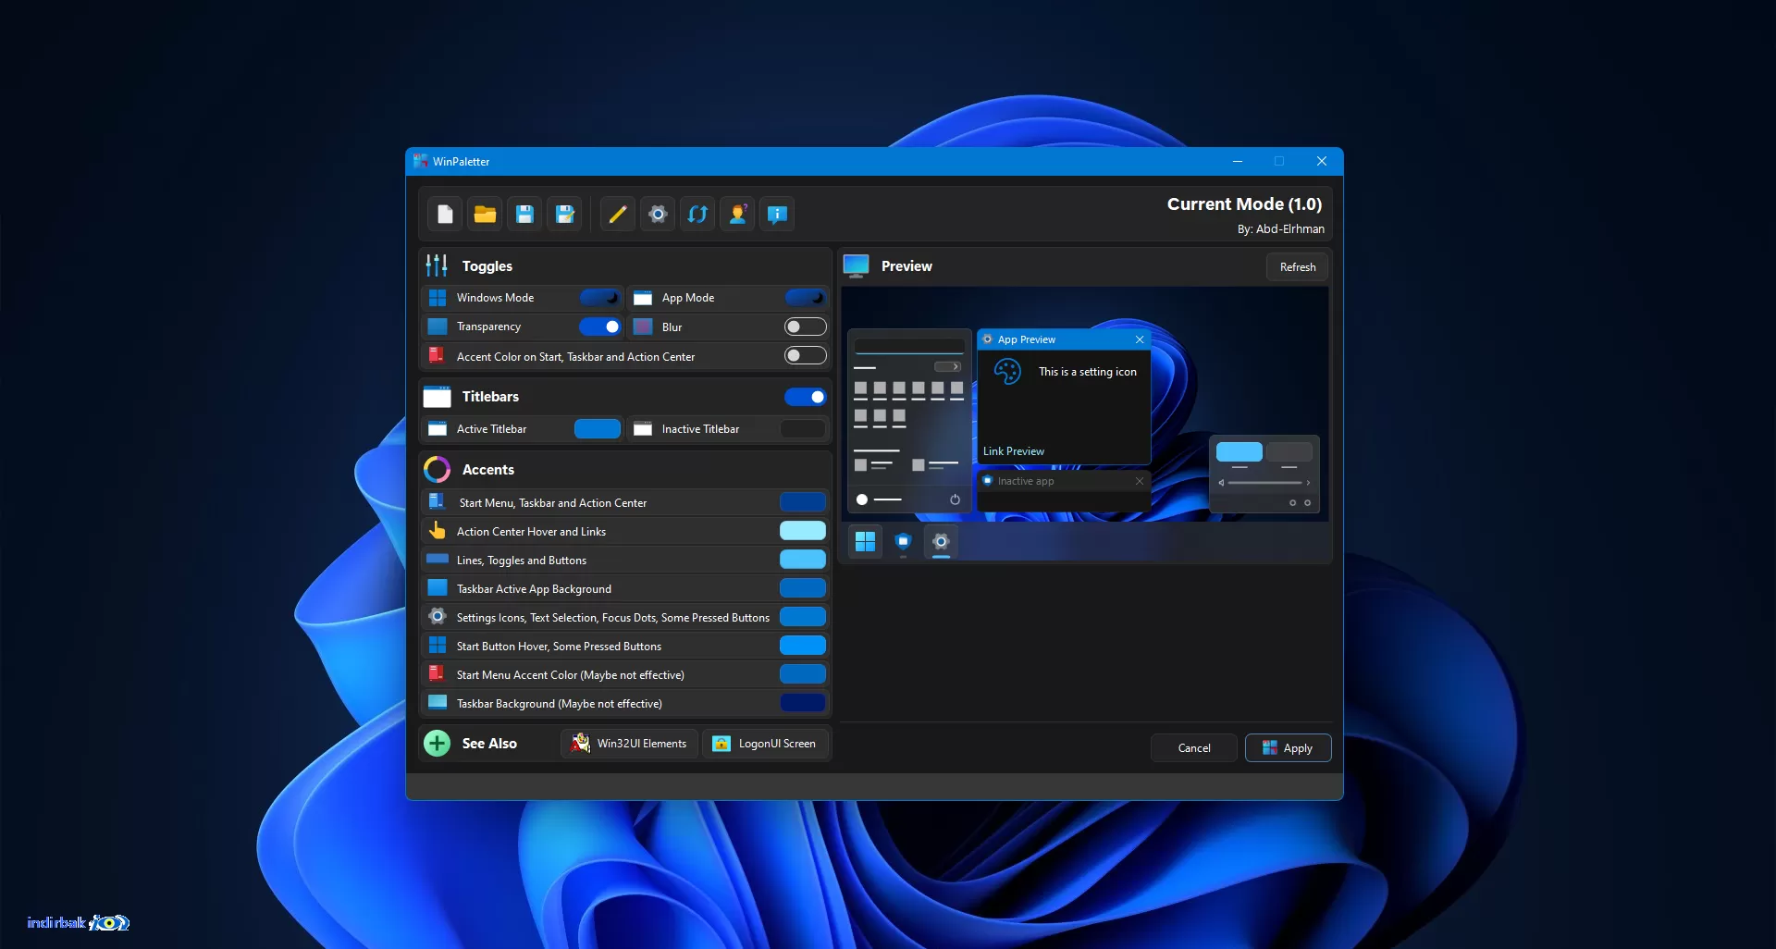The height and width of the screenshot is (949, 1776).
Task: Click the search box in preview Start menu
Action: 909,345
